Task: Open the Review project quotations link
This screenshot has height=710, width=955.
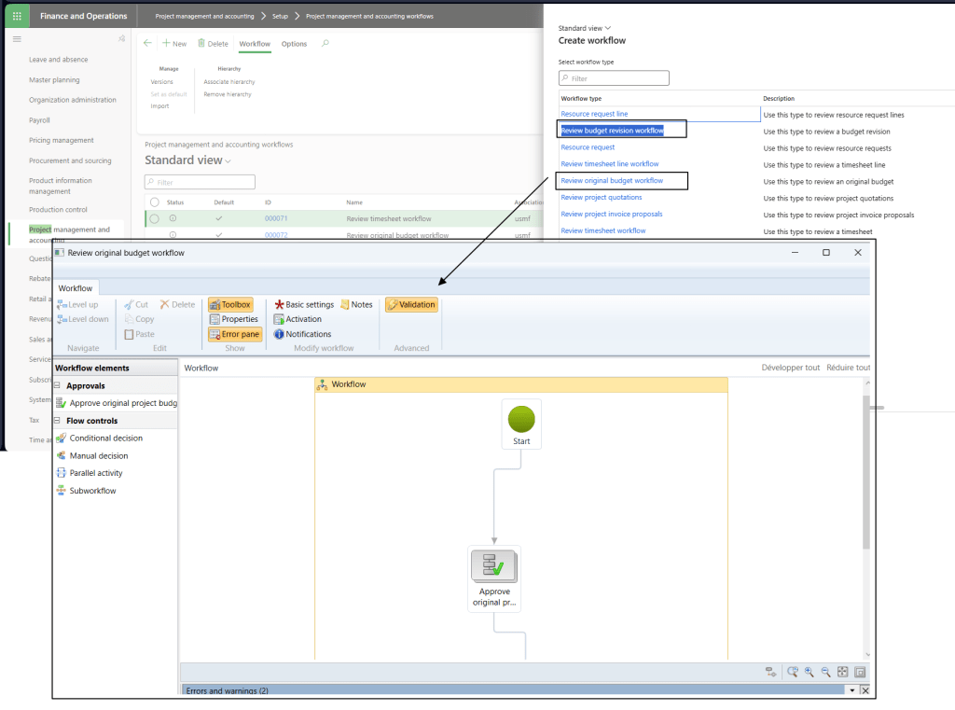Action: click(x=601, y=198)
